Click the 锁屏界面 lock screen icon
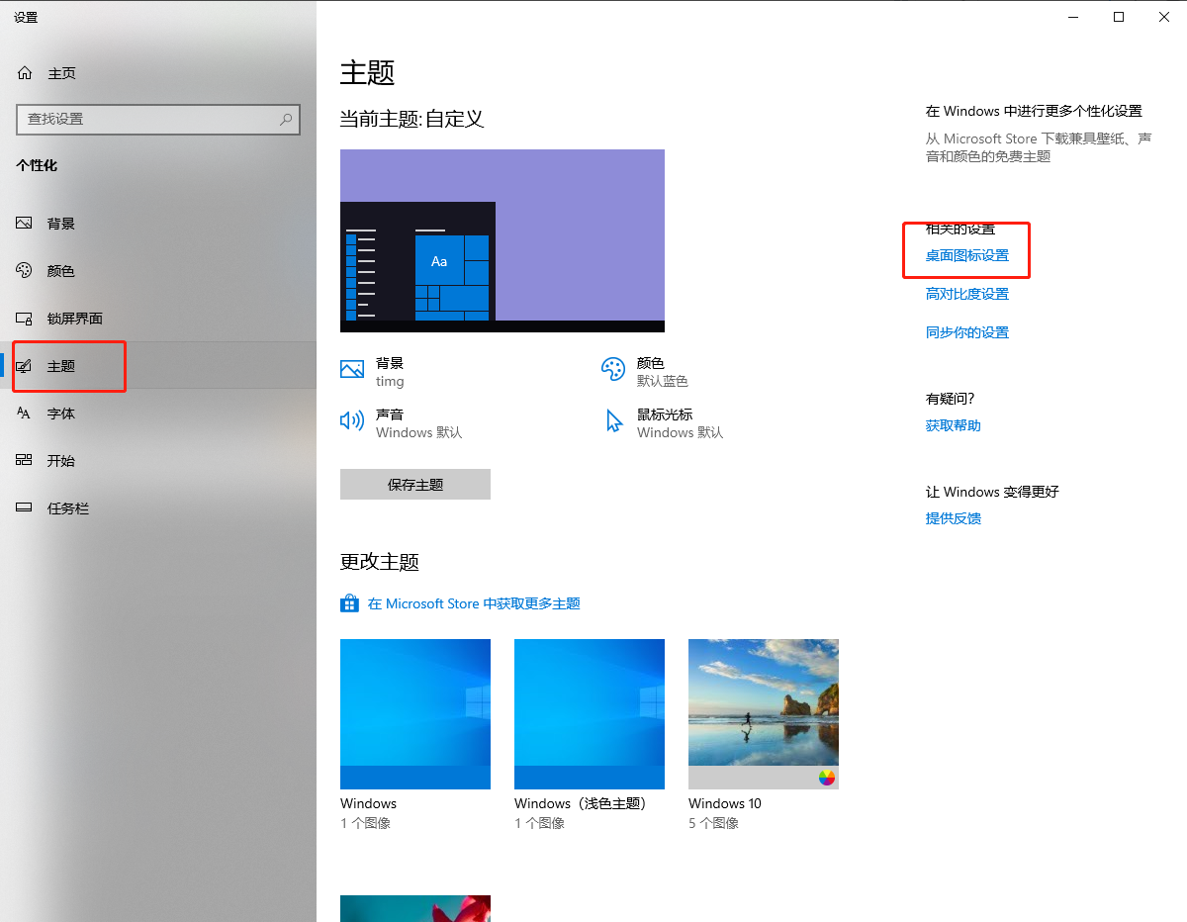Viewport: 1187px width, 922px height. [24, 318]
